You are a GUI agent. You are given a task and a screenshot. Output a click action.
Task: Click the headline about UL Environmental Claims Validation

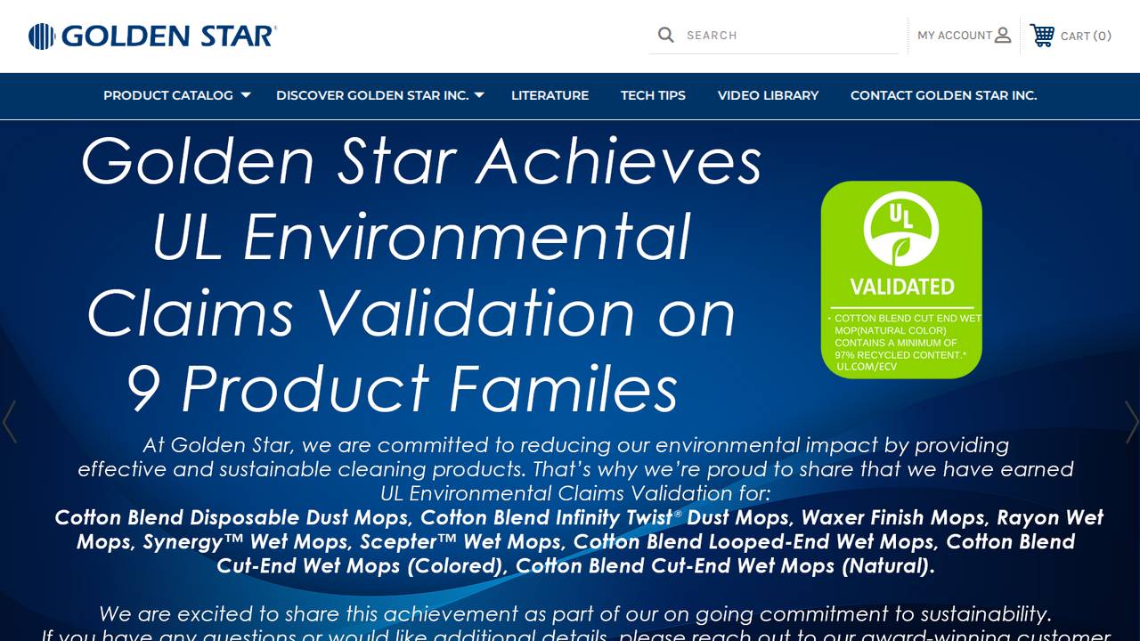tap(419, 272)
